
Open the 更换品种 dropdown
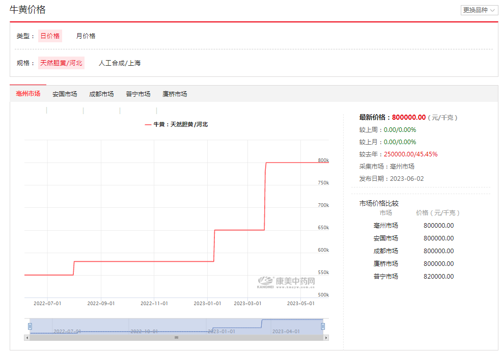(x=479, y=10)
